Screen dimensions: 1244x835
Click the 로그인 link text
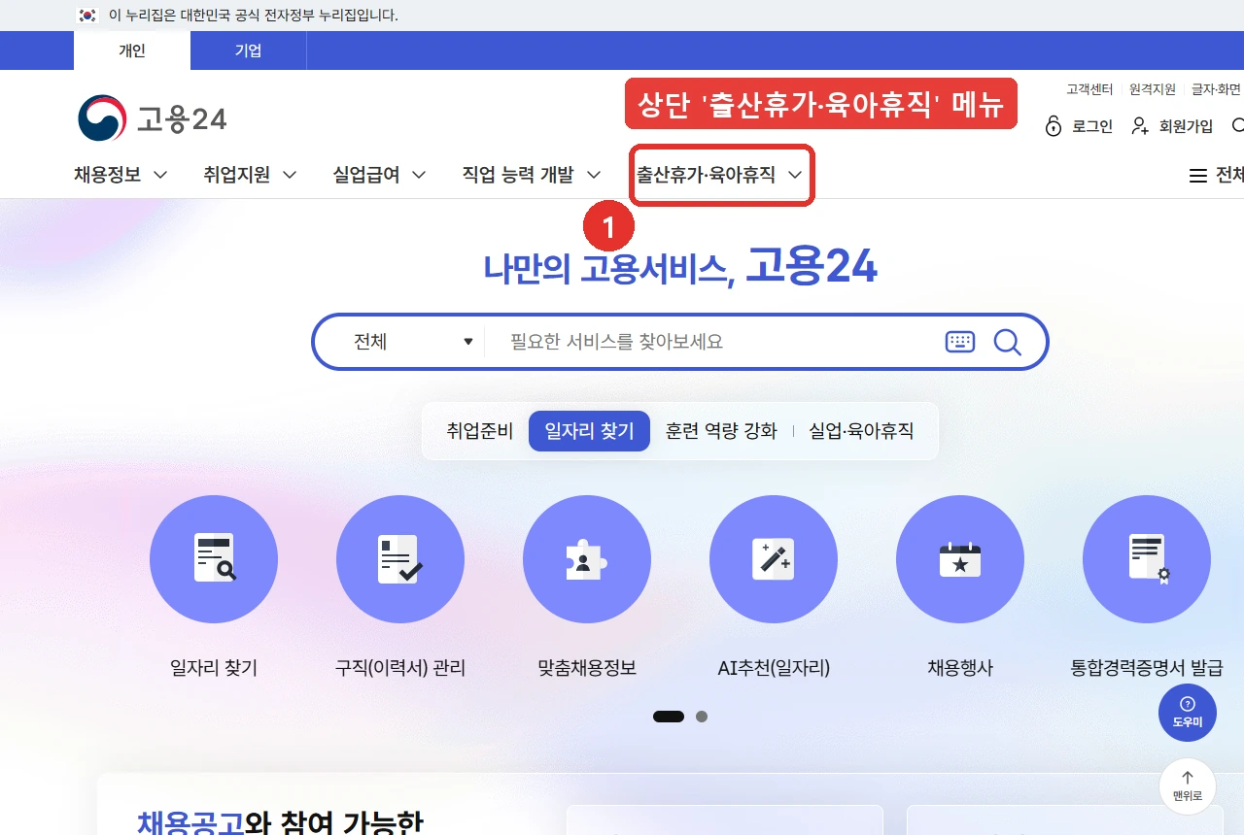pos(1092,126)
